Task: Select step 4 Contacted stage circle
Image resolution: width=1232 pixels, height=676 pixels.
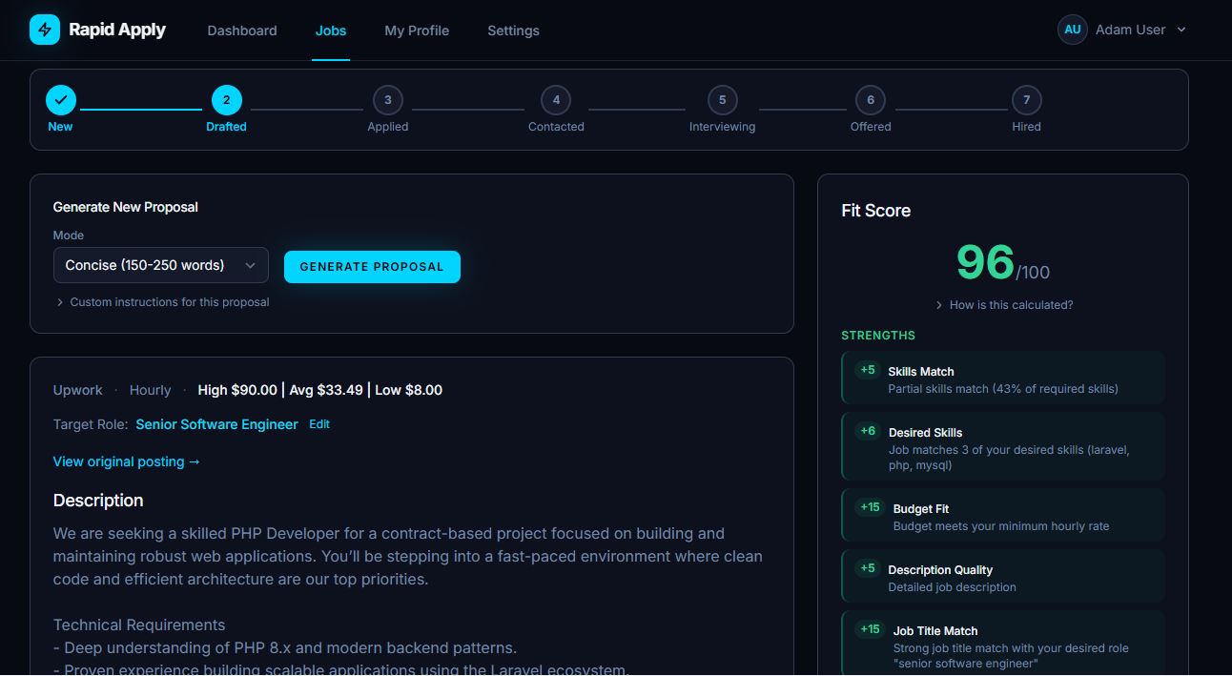Action: (556, 100)
